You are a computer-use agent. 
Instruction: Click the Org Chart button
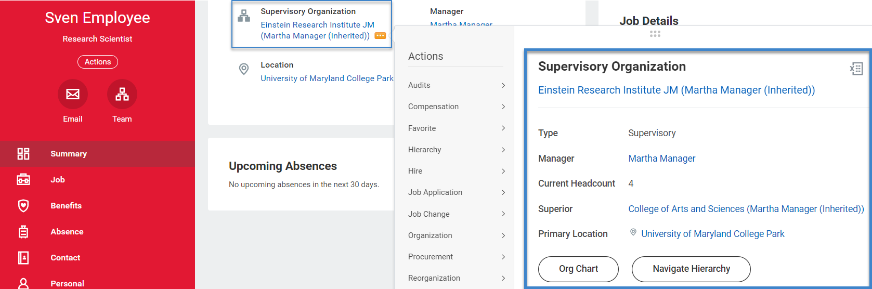578,269
